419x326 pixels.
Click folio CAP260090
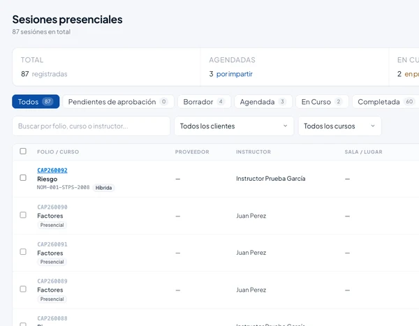point(52,207)
